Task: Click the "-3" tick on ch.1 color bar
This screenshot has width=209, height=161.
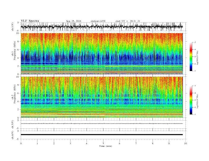Action: [x=194, y=42]
